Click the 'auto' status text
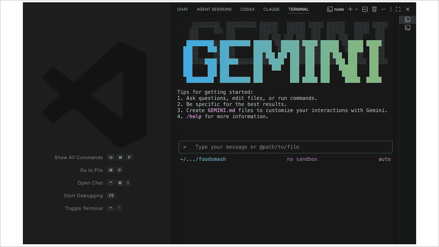The width and height of the screenshot is (439, 247). click(385, 159)
